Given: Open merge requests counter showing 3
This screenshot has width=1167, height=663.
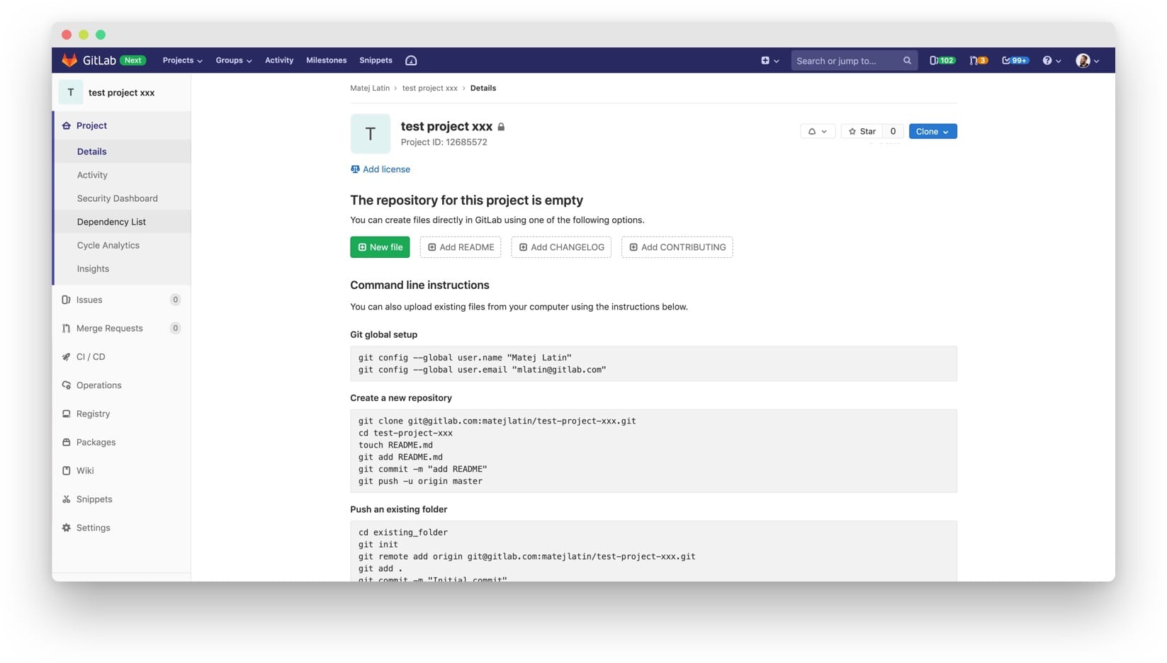Looking at the screenshot, I should tap(979, 60).
